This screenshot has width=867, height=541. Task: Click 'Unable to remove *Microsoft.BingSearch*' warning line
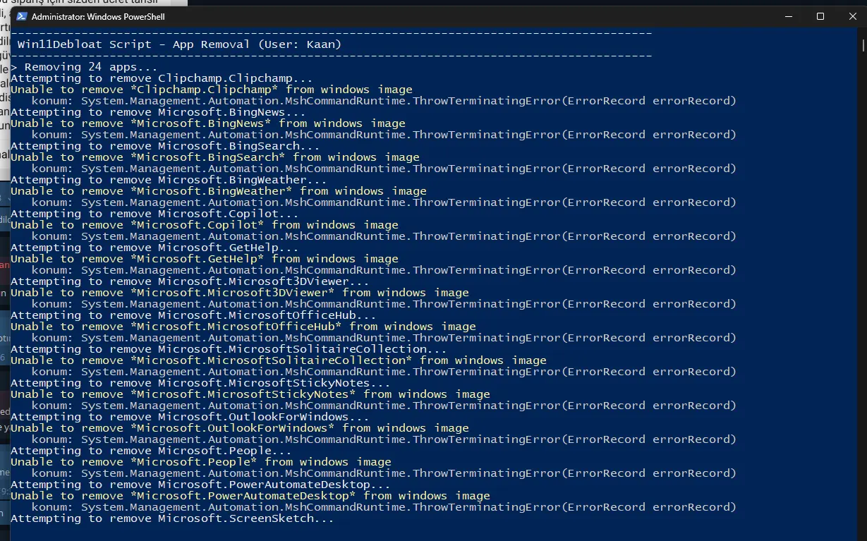coord(215,157)
